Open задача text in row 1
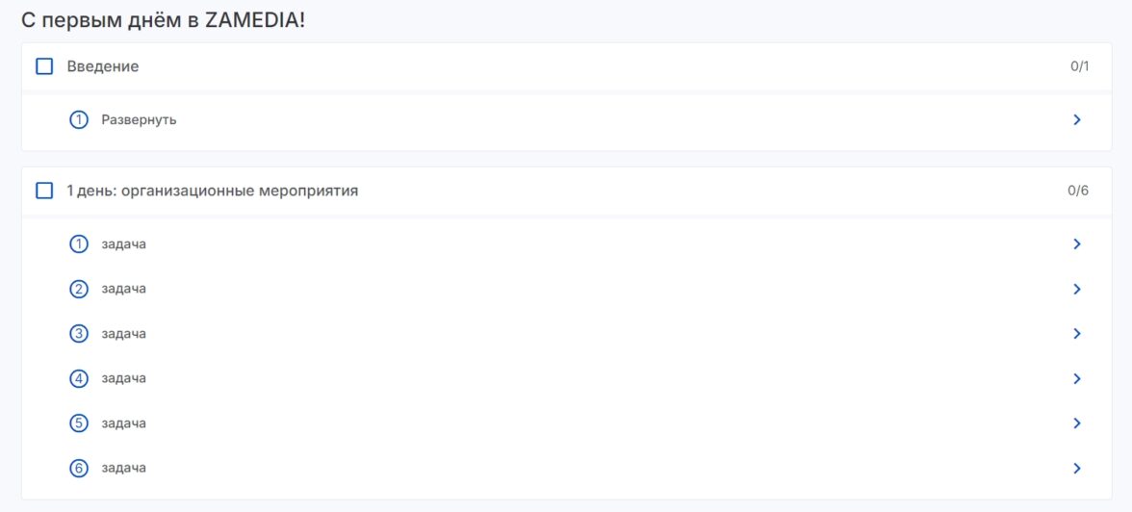Viewport: 1132px width, 512px height. 123,244
